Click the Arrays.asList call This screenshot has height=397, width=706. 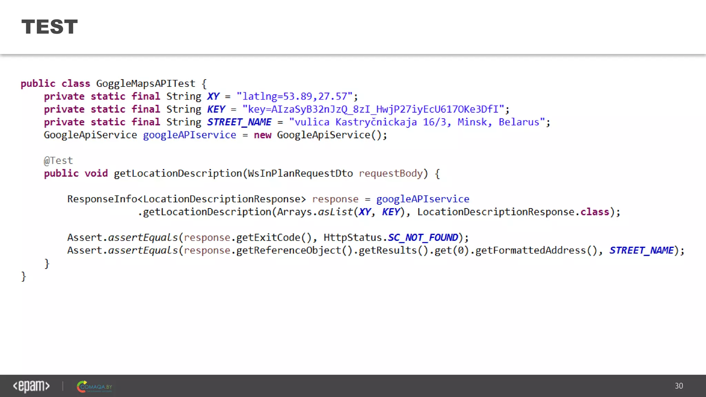pyautogui.click(x=314, y=212)
